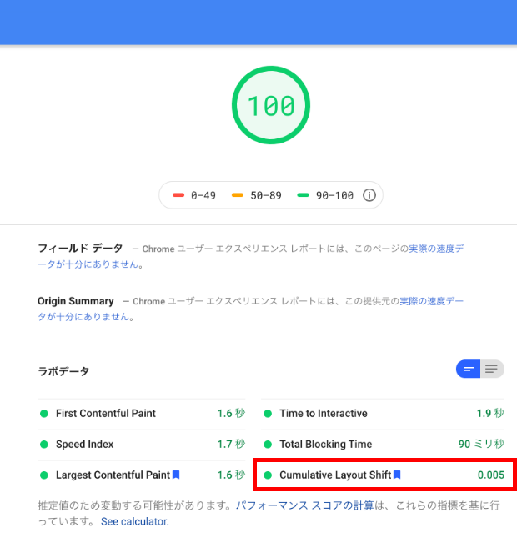Viewport: 517px width, 543px height.
Task: Switch lab data to compact view toggle
Action: [469, 370]
